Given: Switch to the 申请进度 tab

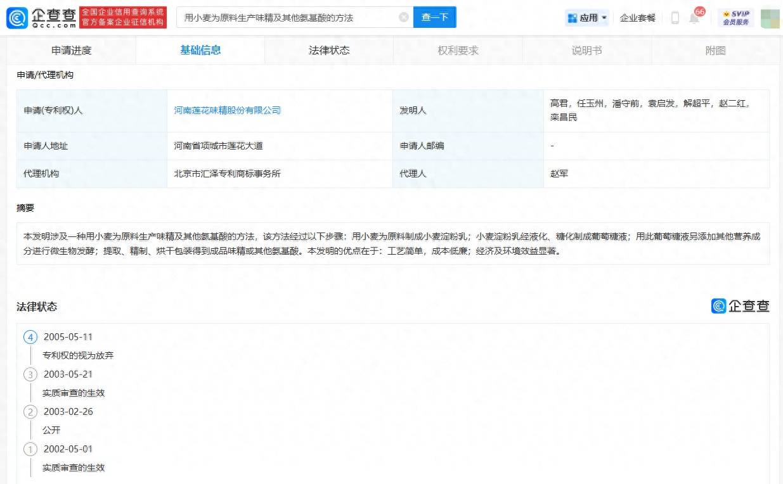Looking at the screenshot, I should click(x=72, y=51).
